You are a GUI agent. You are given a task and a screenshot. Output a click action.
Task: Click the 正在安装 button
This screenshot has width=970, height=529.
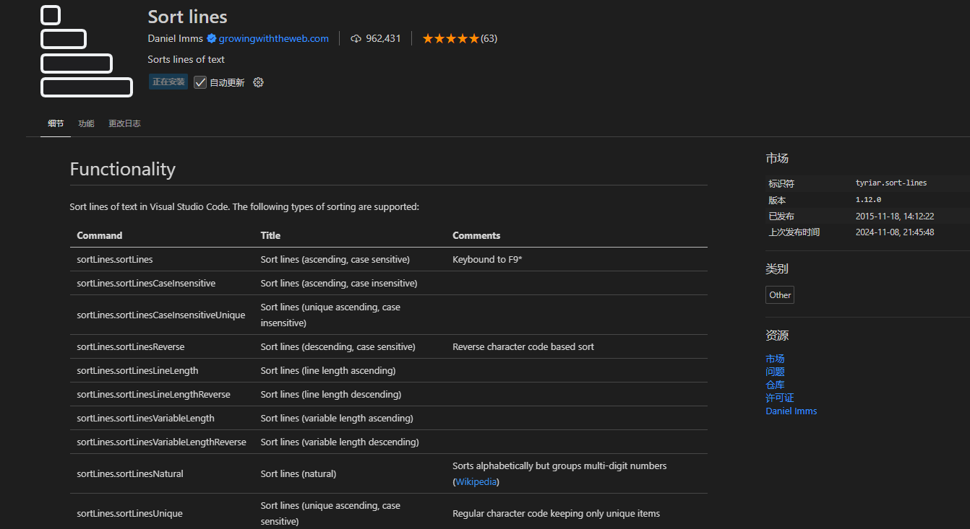click(x=168, y=82)
